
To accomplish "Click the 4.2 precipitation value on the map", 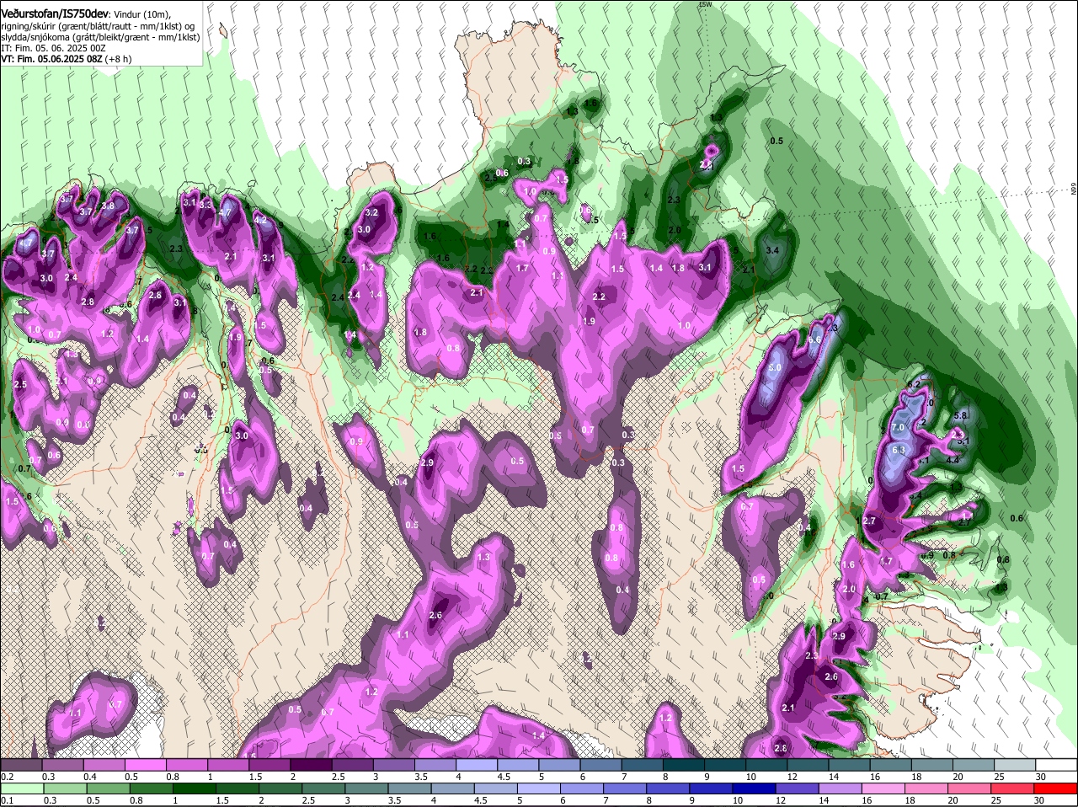I will [x=260, y=221].
